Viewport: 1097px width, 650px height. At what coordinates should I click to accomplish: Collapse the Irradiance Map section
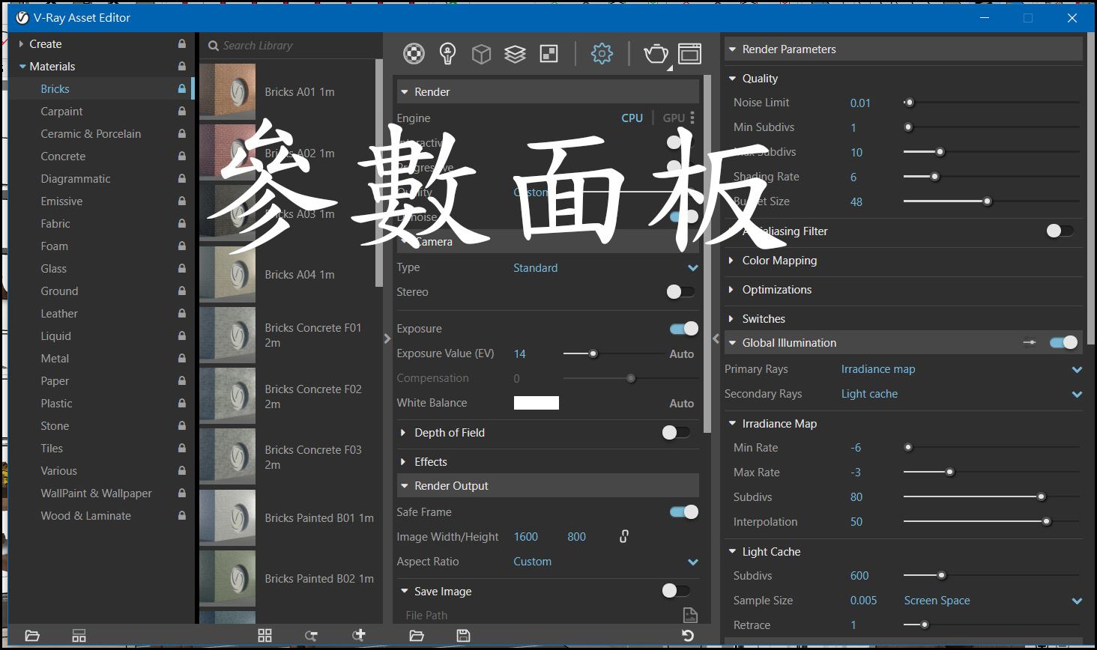point(732,424)
